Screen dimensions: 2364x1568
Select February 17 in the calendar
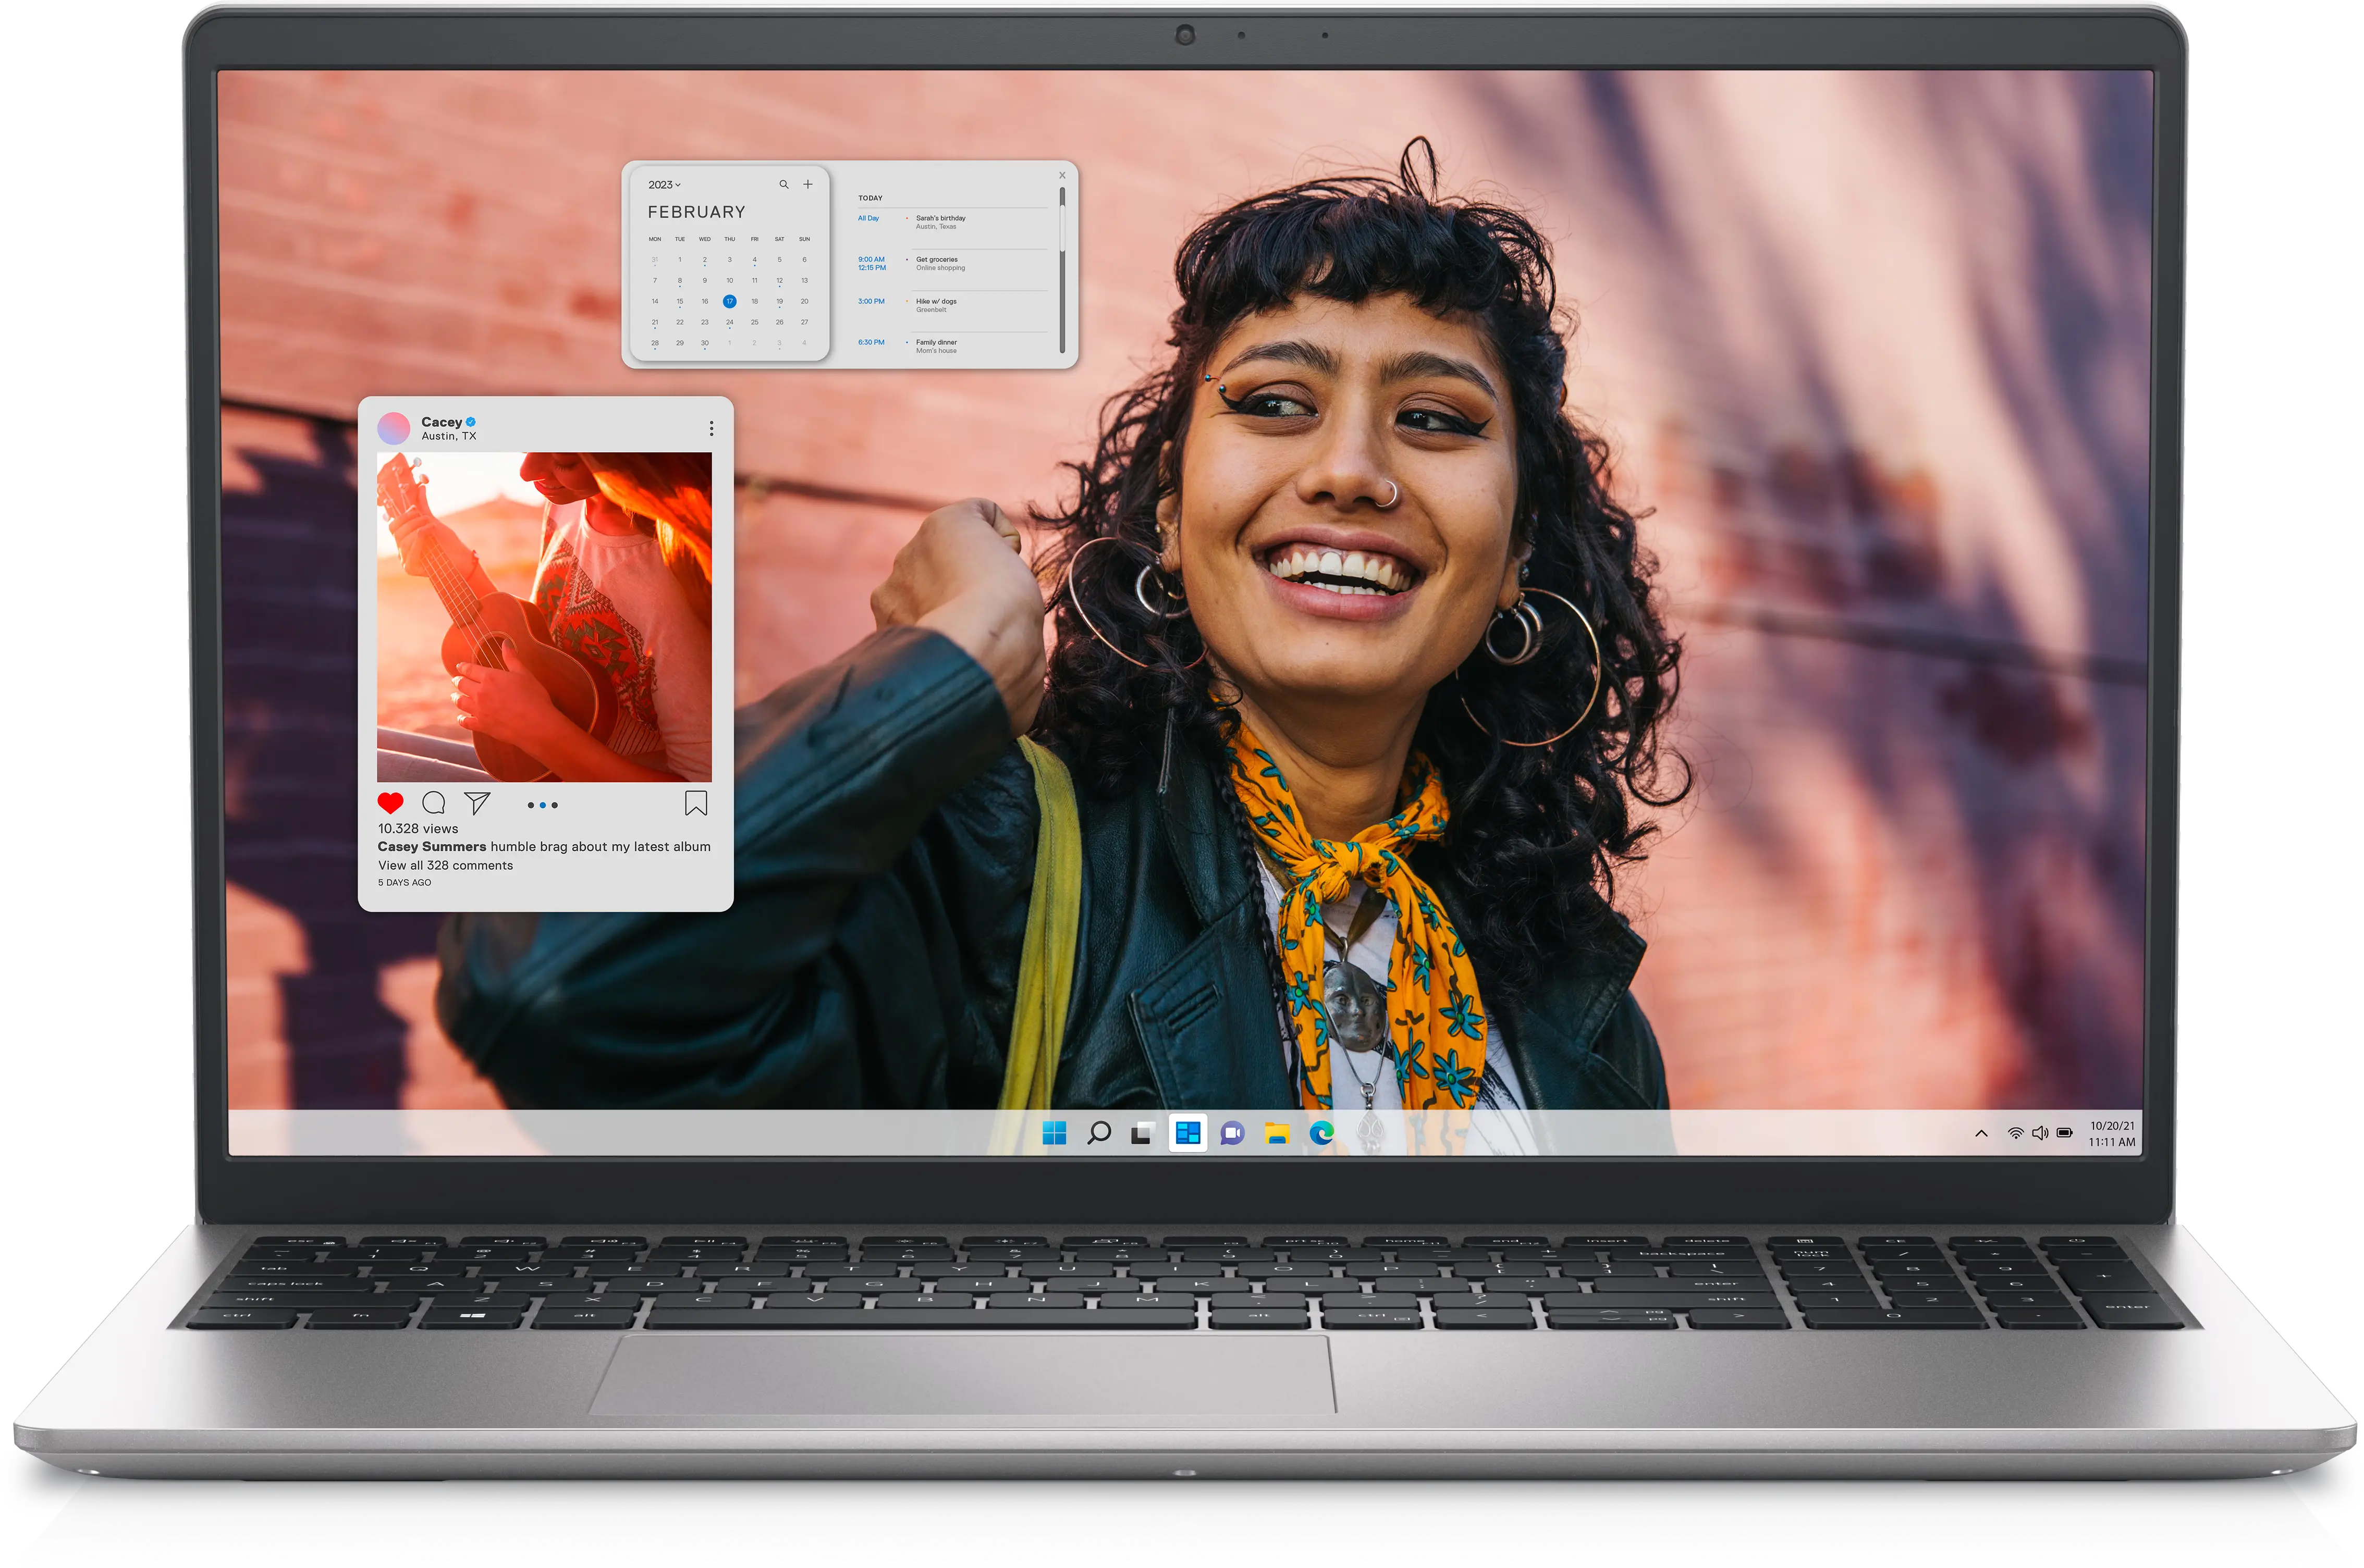coord(729,301)
